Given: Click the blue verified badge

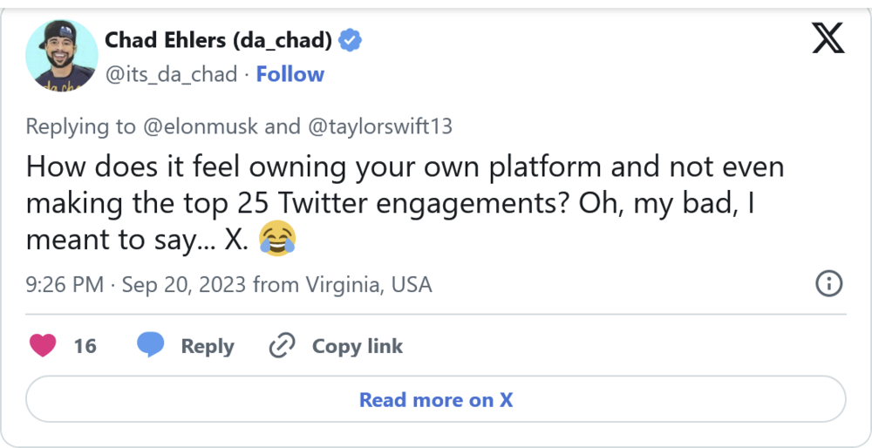Looking at the screenshot, I should (351, 40).
